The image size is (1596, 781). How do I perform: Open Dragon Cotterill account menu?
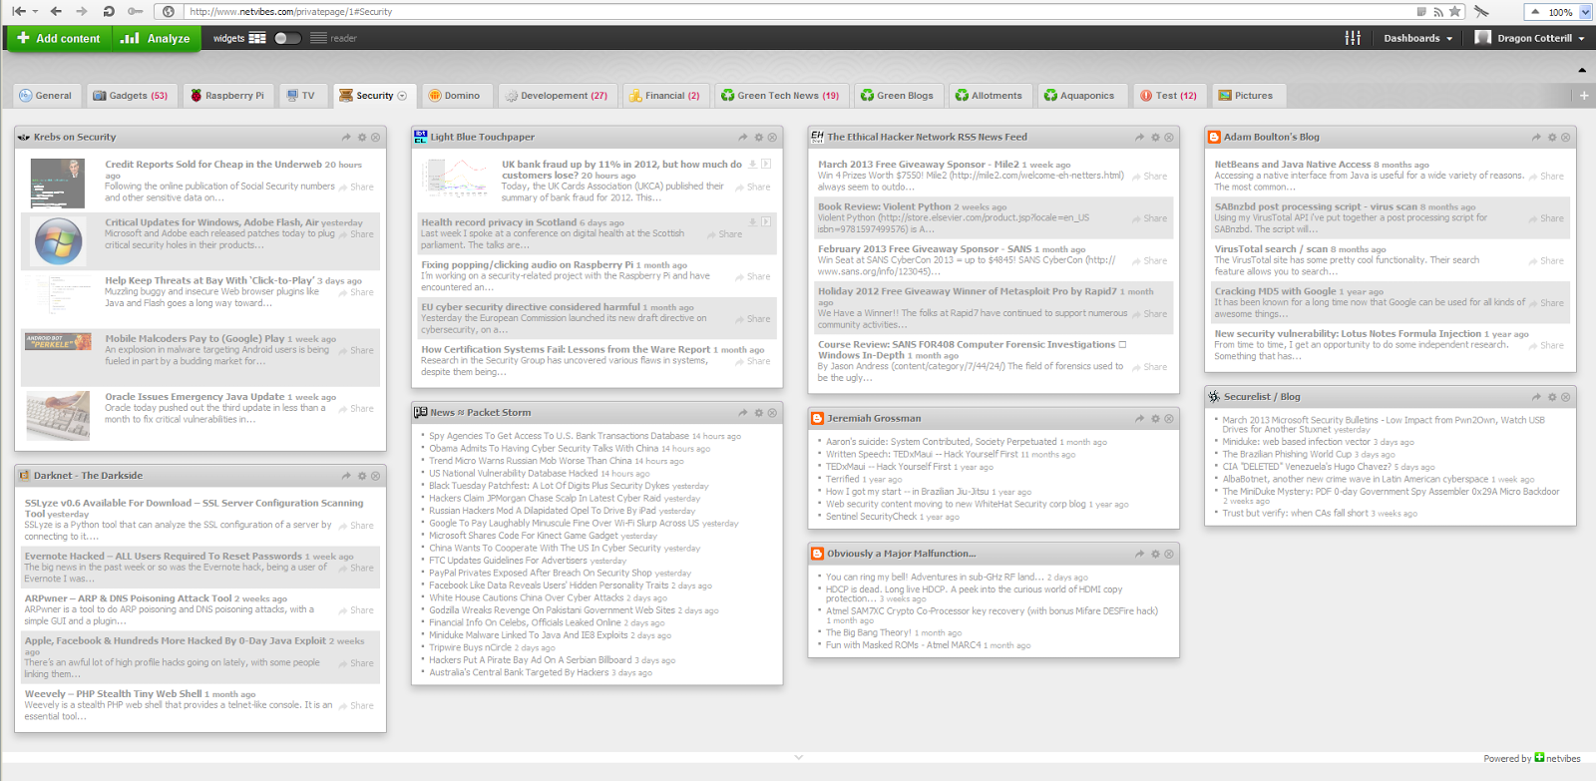1530,38
